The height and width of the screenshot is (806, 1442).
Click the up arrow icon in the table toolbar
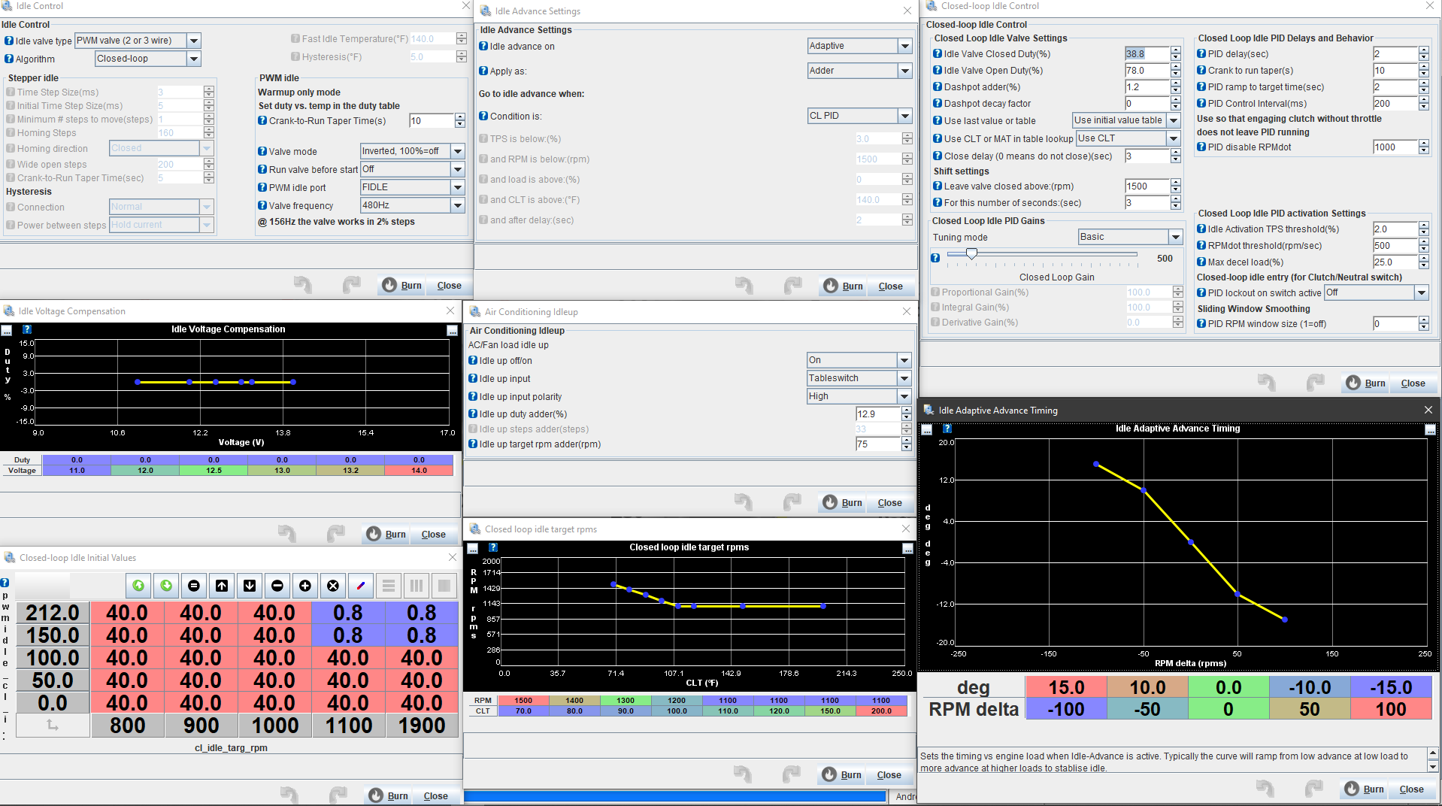tap(222, 586)
